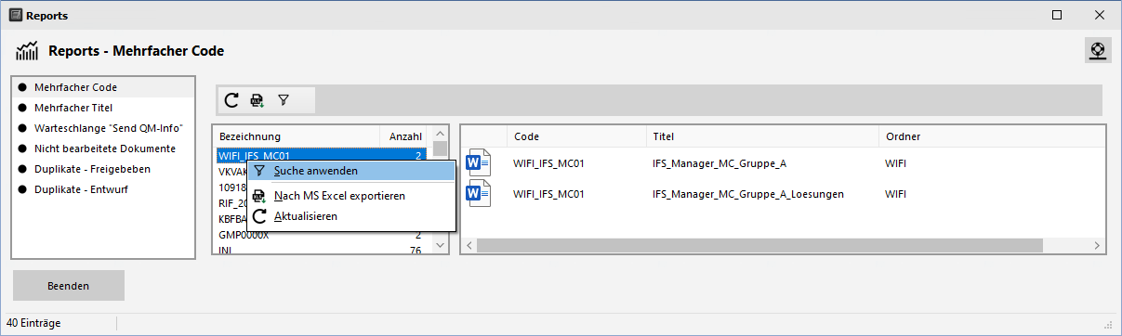Click Word icon of IFS_Manager_MC_Gruppe_A row
Image resolution: width=1122 pixels, height=336 pixels.
(478, 163)
